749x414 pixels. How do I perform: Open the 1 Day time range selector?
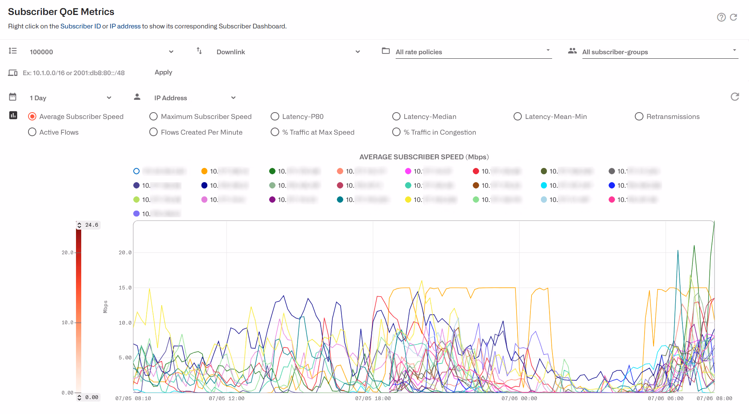click(70, 98)
